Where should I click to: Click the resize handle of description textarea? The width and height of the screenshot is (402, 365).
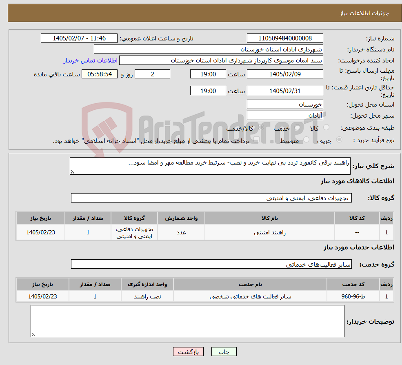(72, 172)
